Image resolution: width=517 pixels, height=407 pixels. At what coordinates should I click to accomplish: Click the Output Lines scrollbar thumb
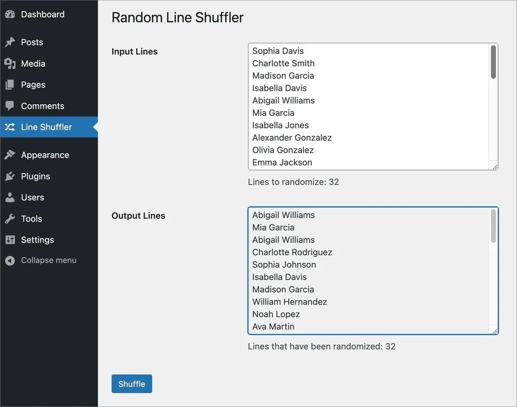pyautogui.click(x=493, y=225)
